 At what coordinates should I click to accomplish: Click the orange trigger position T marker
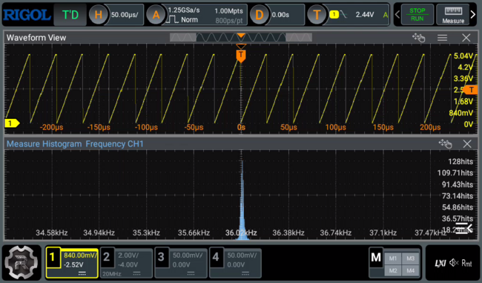click(241, 56)
